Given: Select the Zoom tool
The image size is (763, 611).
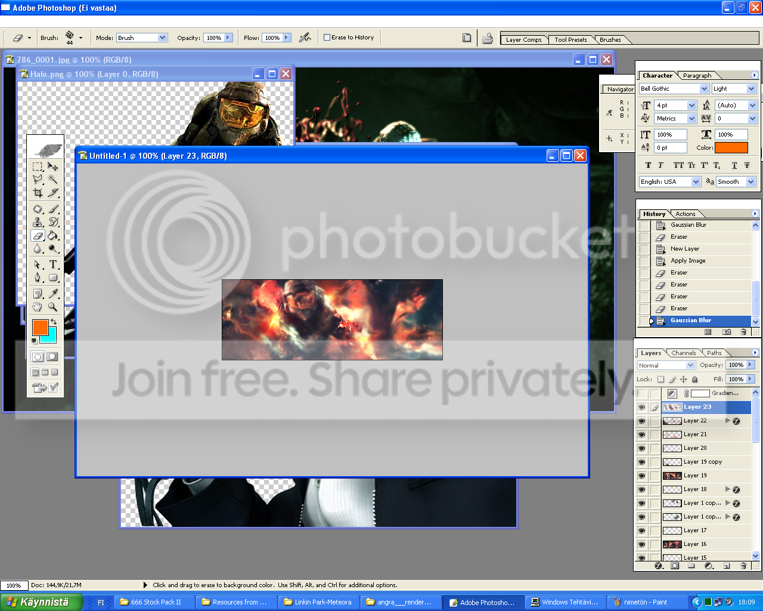Looking at the screenshot, I should pos(53,307).
